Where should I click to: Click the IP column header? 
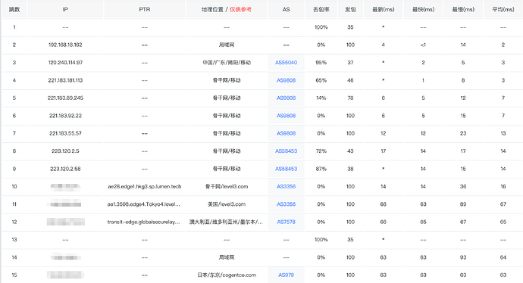(x=65, y=9)
